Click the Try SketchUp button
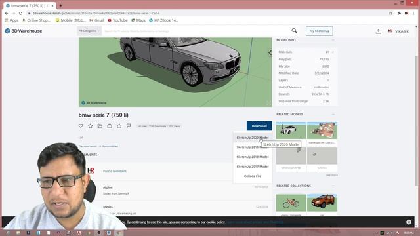 pyautogui.click(x=320, y=31)
